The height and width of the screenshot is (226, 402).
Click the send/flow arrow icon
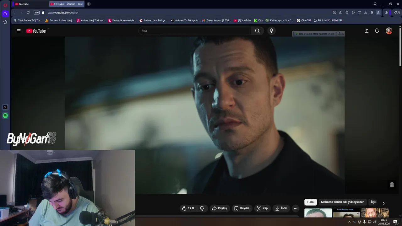point(353,13)
